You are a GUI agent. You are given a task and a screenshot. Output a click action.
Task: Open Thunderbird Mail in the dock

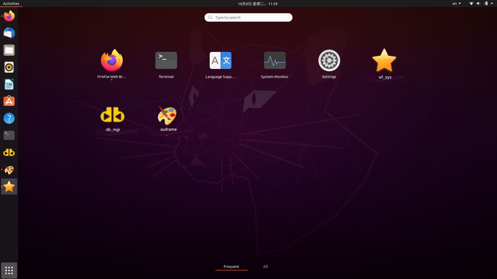click(x=9, y=33)
